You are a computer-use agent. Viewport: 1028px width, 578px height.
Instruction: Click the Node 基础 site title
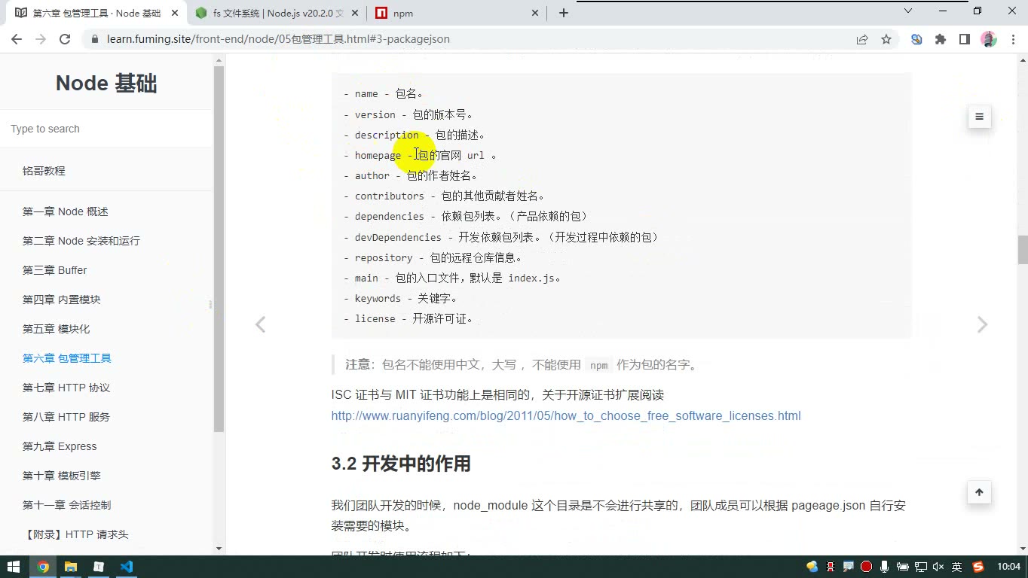tap(106, 84)
